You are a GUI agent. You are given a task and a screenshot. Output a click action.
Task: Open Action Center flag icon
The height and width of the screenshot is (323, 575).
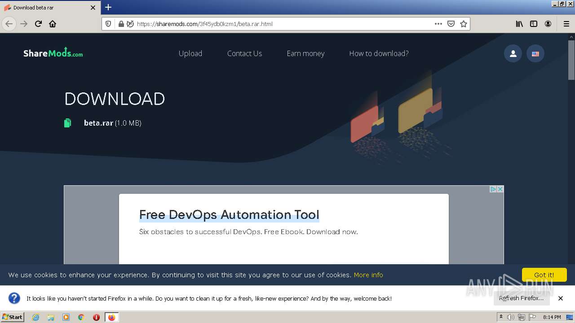click(x=532, y=317)
